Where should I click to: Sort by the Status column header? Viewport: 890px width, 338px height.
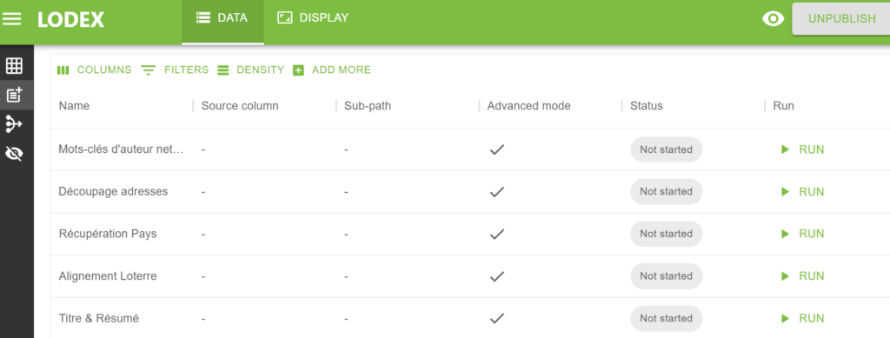[x=646, y=105]
